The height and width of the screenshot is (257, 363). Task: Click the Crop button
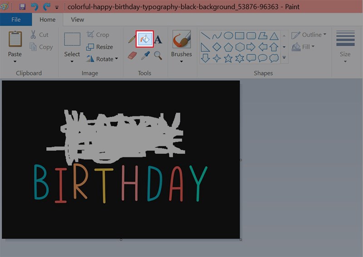[98, 34]
